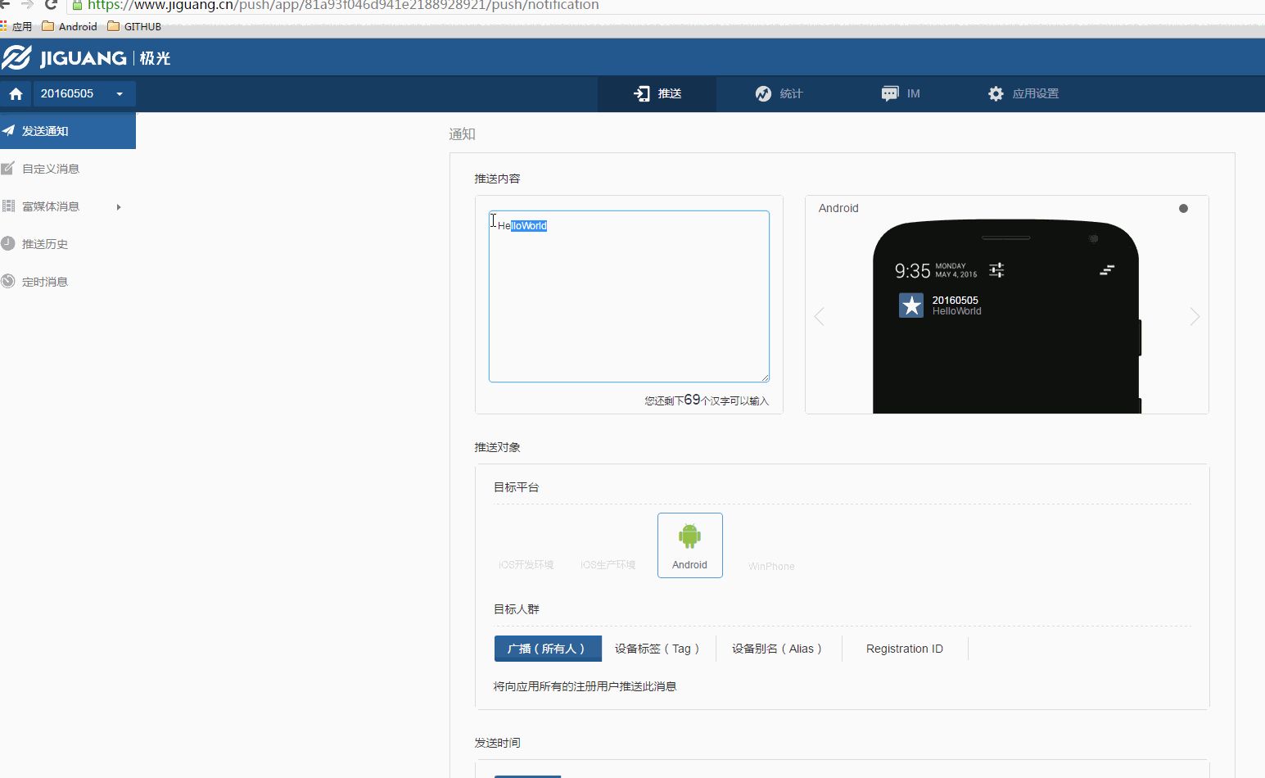The image size is (1265, 778).
Task: Open 应用设置 app settings tab
Action: click(x=1023, y=94)
